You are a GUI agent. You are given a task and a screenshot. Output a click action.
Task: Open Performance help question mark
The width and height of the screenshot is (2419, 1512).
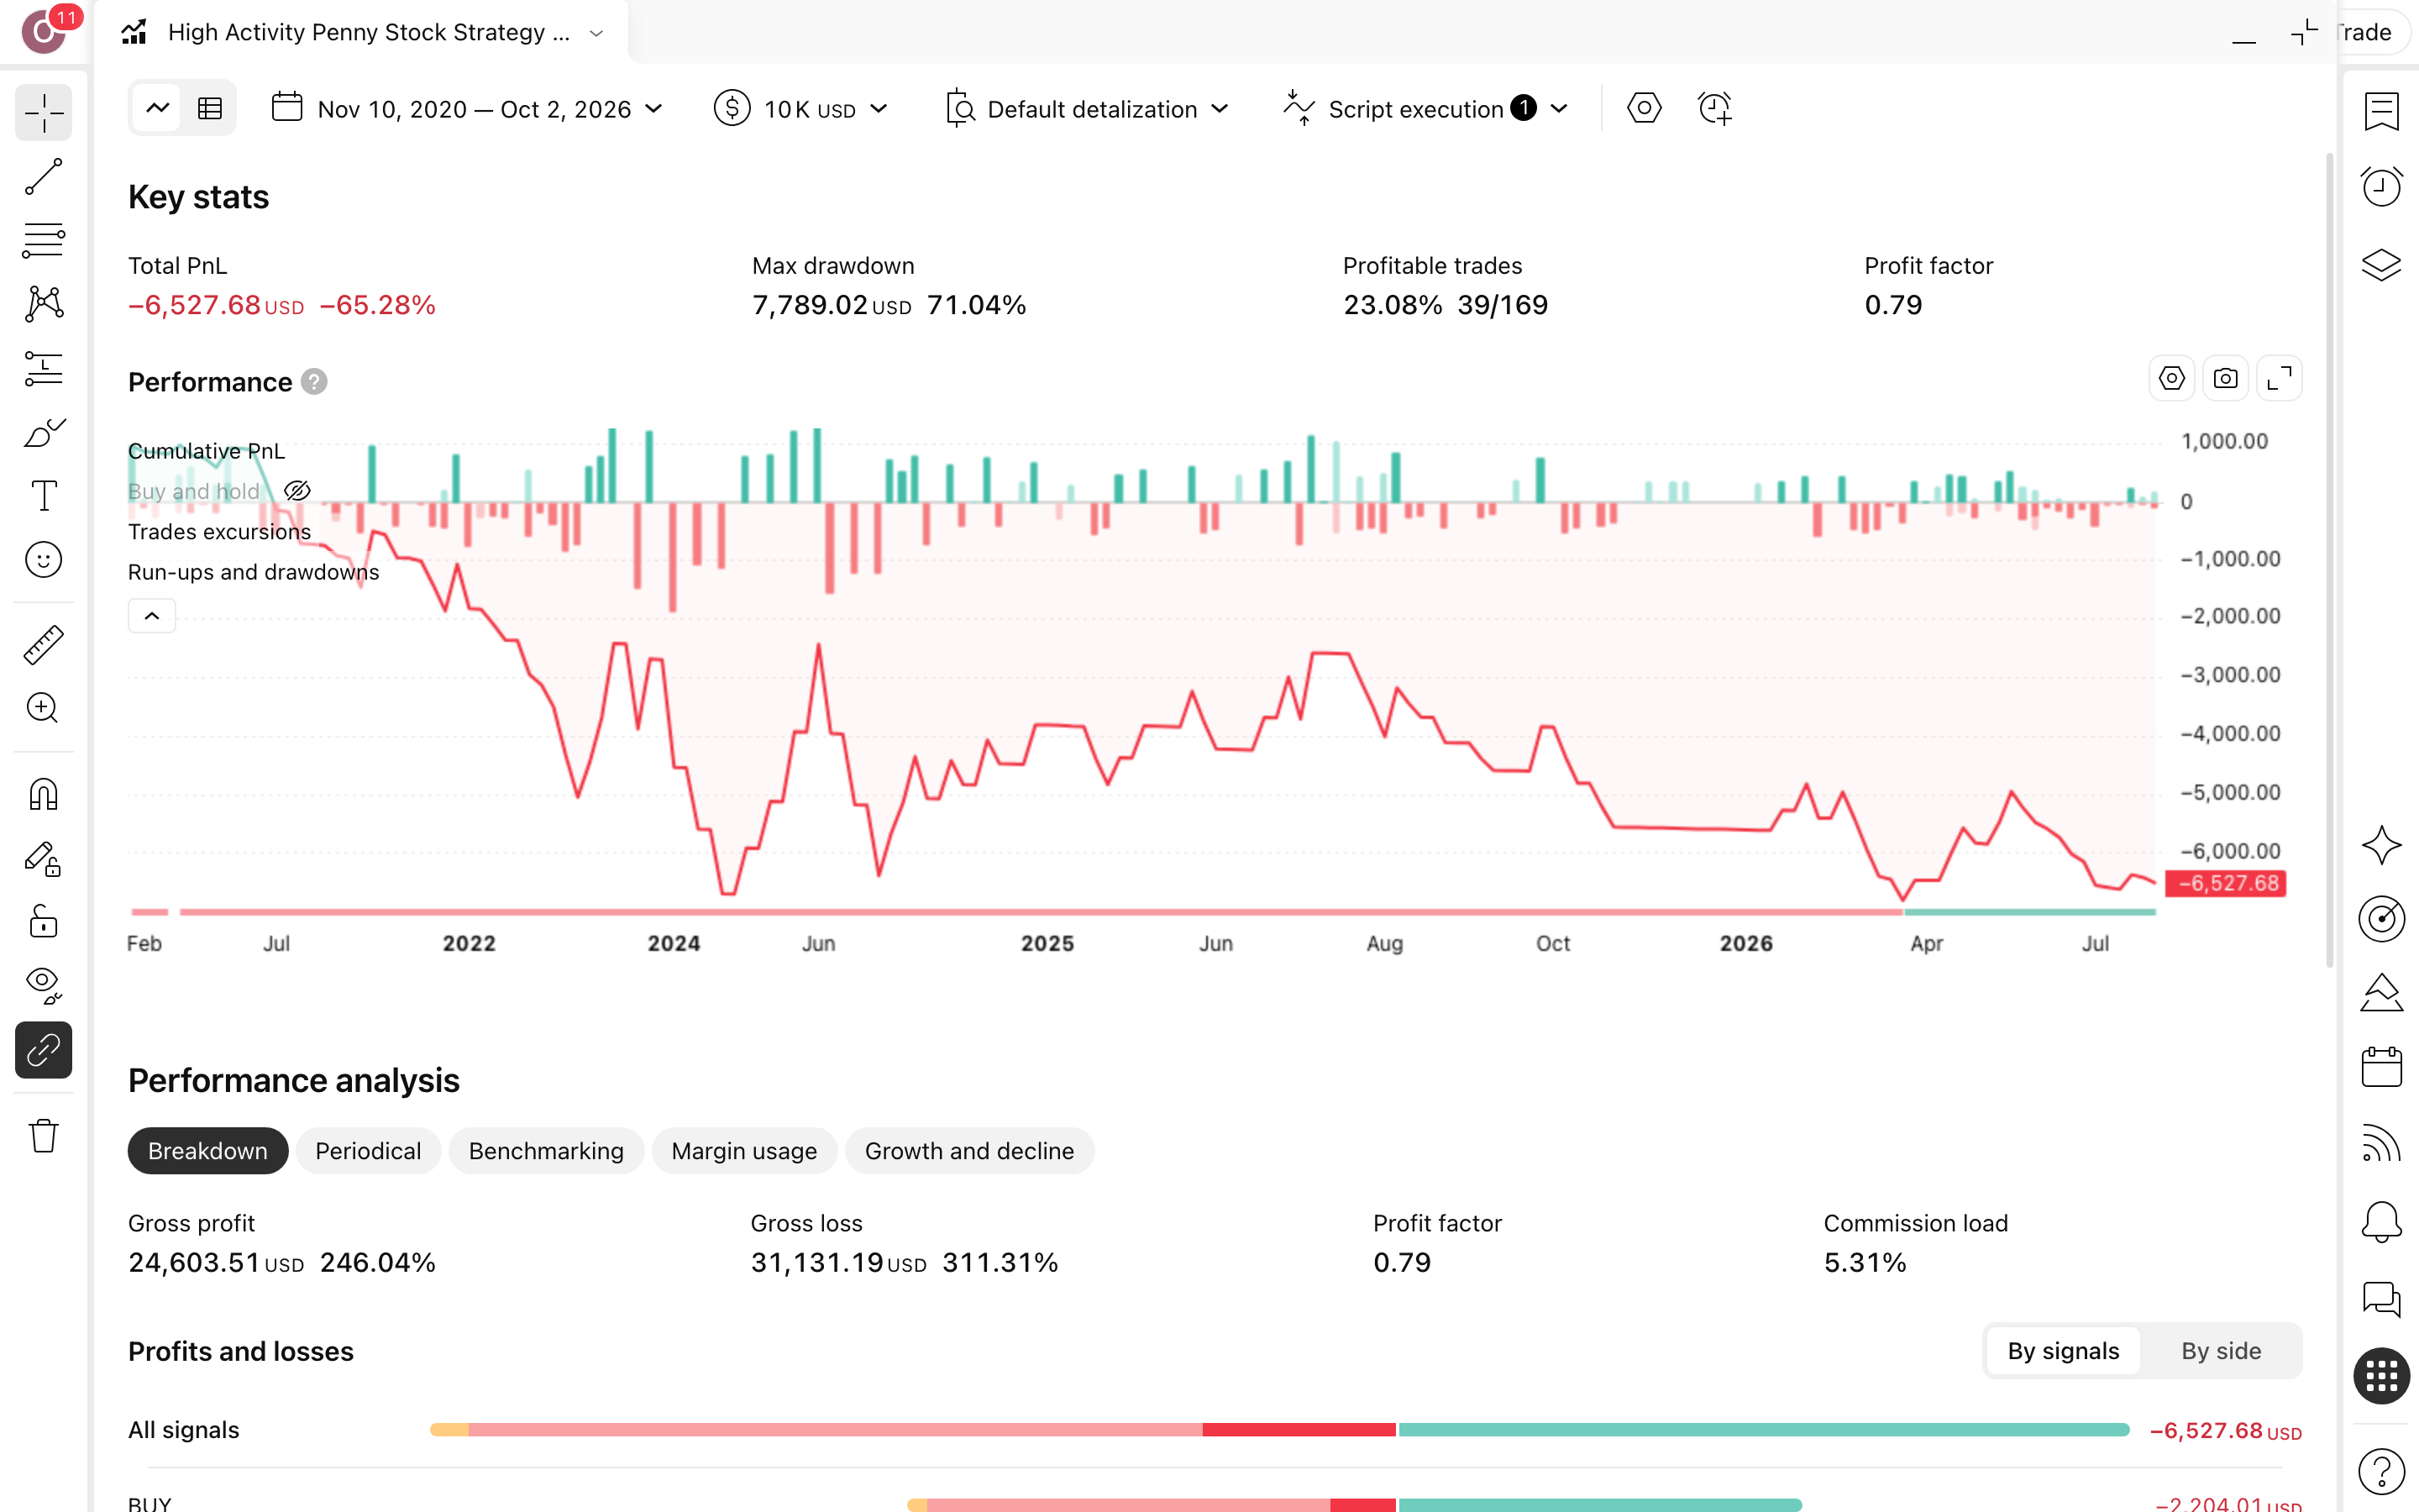[314, 382]
